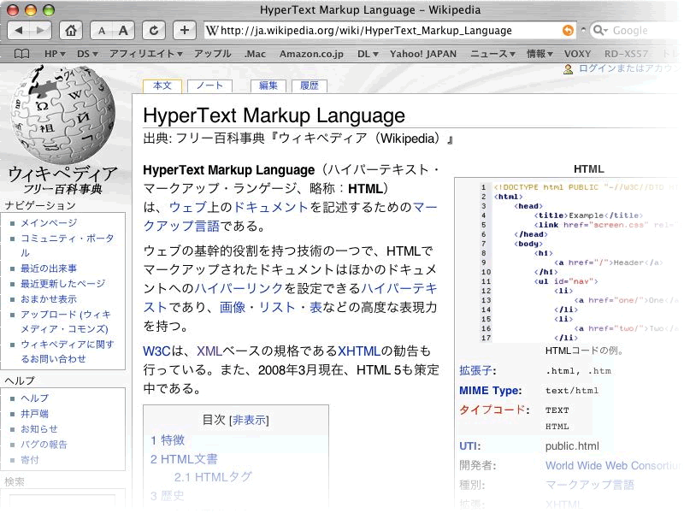This screenshot has width=684, height=513.
Task: Open アップロード (ウィキメディア・コモンズ) link
Action: point(66,321)
